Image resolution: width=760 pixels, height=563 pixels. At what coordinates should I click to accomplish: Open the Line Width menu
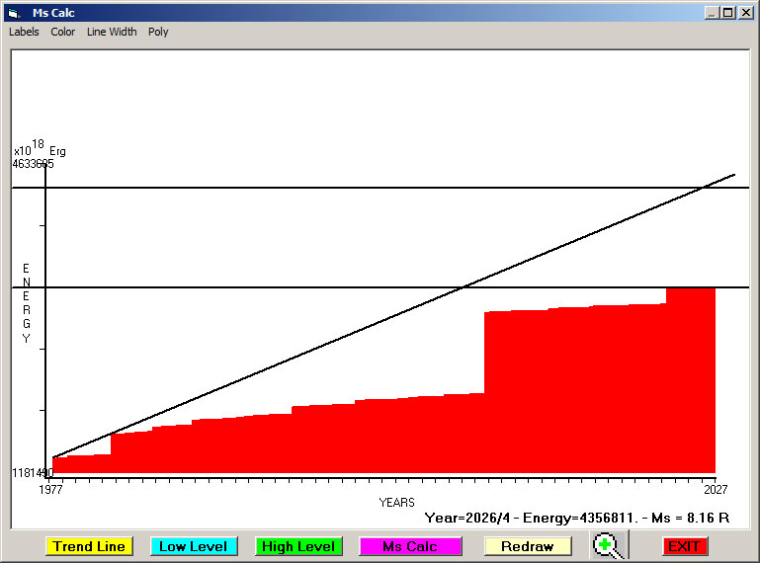click(x=112, y=32)
